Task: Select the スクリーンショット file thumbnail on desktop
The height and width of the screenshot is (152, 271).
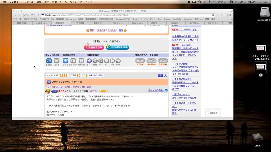Action: click(x=261, y=48)
